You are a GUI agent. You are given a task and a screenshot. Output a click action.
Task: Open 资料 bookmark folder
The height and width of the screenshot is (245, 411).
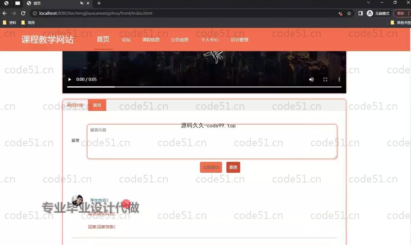pos(10,23)
